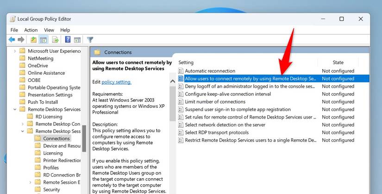Click Not configured state for Automatic reconnection
This screenshot has height=194, width=382.
(x=338, y=71)
